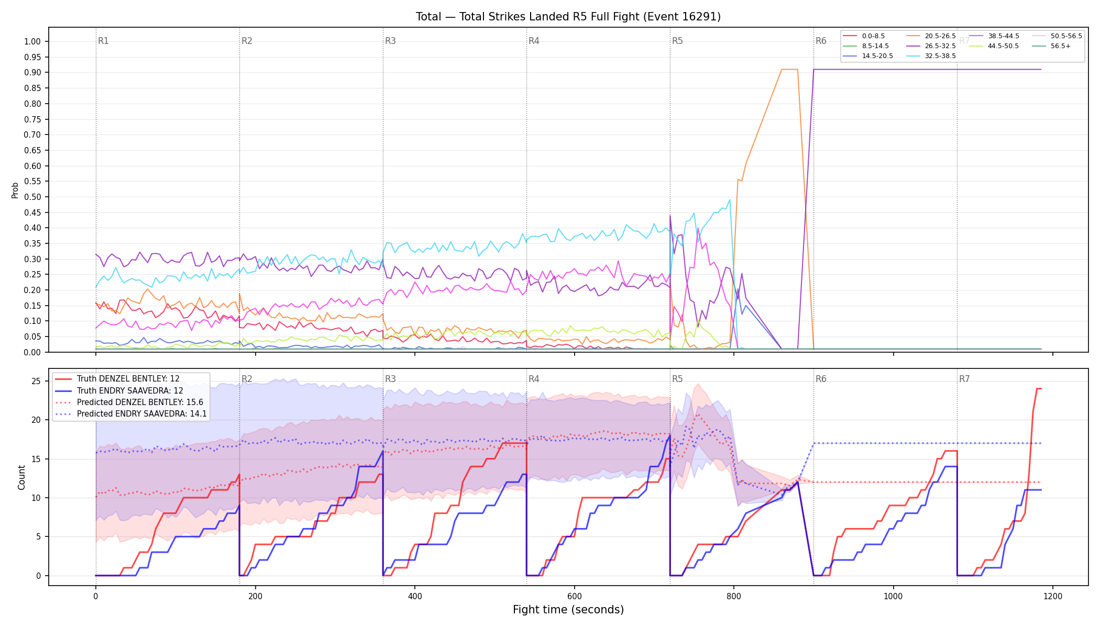Click the purple 26.5-32.5 legend line sample
Viewport: 1100px width, 628px height.
pyautogui.click(x=913, y=46)
